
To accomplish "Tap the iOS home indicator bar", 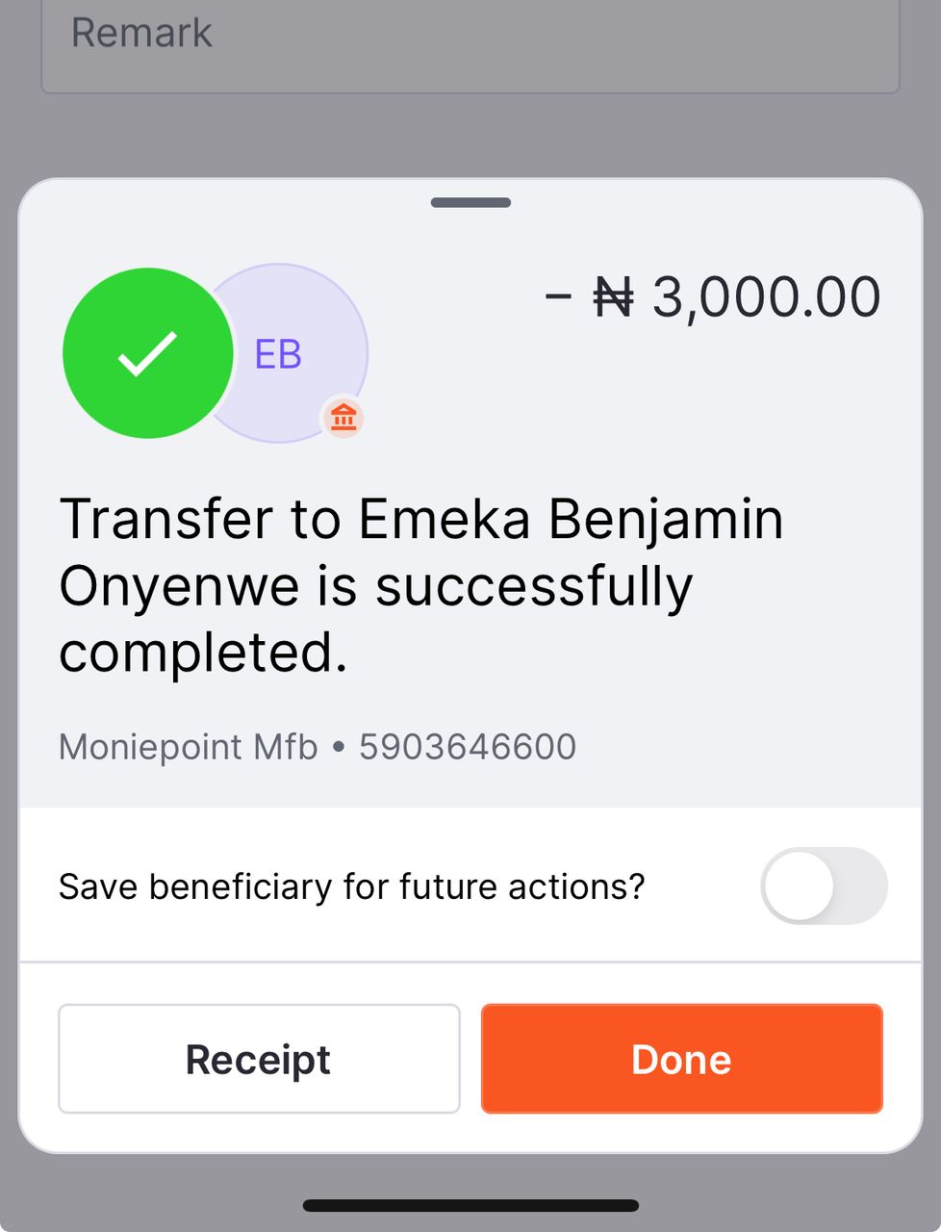I will pos(470,1205).
